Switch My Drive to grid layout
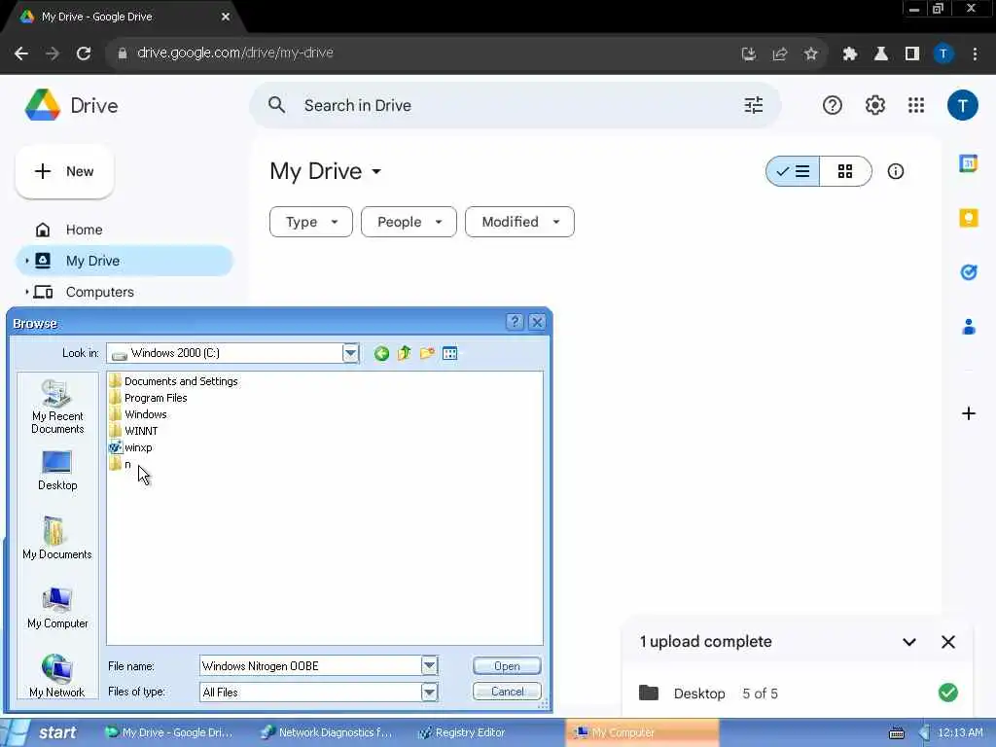The image size is (996, 747). coord(845,171)
